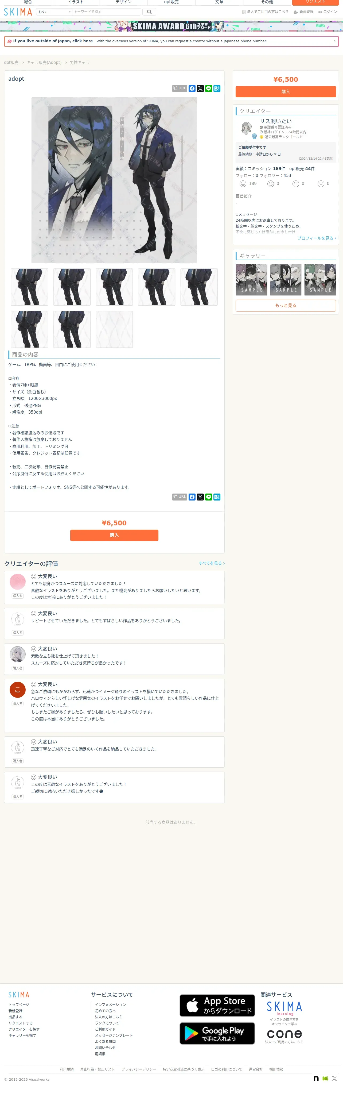Share on Facebook via bottom icon

click(192, 497)
